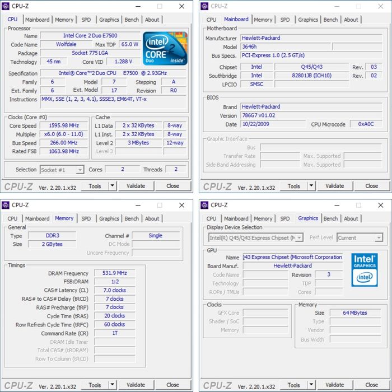Viewport: 392px width, 392px height.
Task: Click Rated FSB value 1063.98 MHz
Action: coord(64,152)
